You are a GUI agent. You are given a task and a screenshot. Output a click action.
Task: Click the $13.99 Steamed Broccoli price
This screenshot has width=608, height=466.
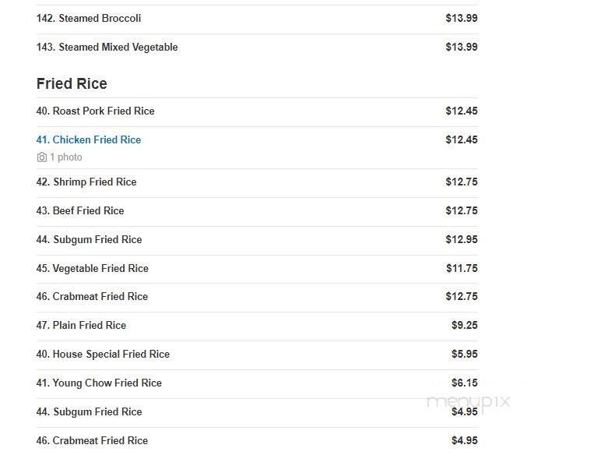(462, 18)
